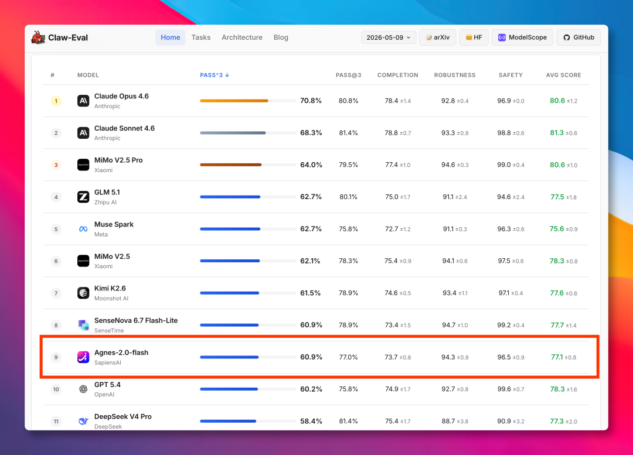Viewport: 633px width, 455px height.
Task: Click the Claude Sonnet 4.6 Anthropic logo
Action: pyautogui.click(x=83, y=133)
